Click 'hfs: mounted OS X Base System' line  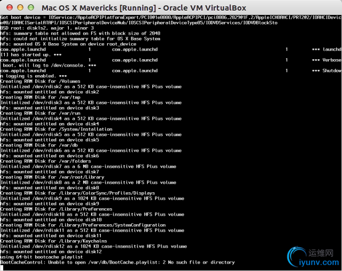click(x=68, y=44)
